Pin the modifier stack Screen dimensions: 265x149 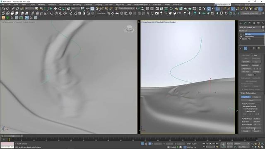241,48
